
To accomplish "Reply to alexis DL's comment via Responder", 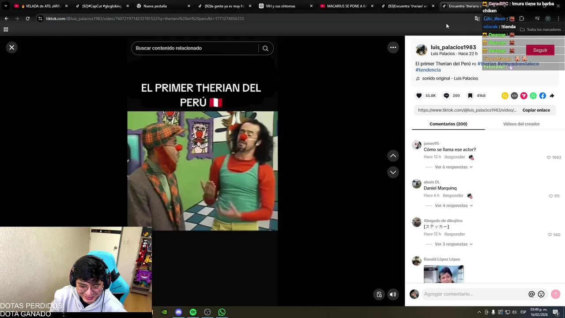I will (x=453, y=196).
